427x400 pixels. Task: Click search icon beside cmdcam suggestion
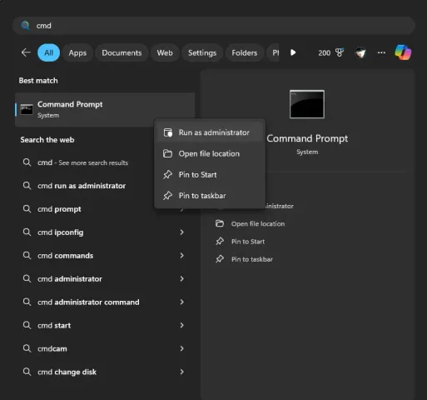click(x=27, y=348)
